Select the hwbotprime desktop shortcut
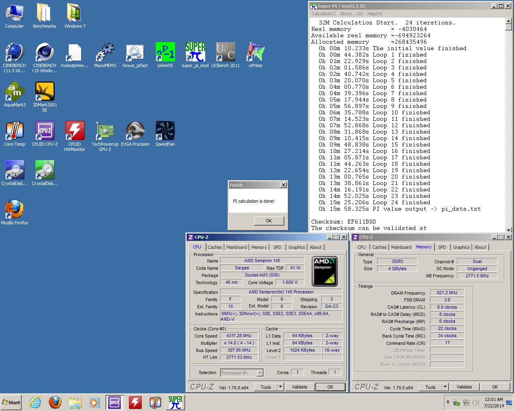Viewport: 514px width, 411px height. coord(75,55)
